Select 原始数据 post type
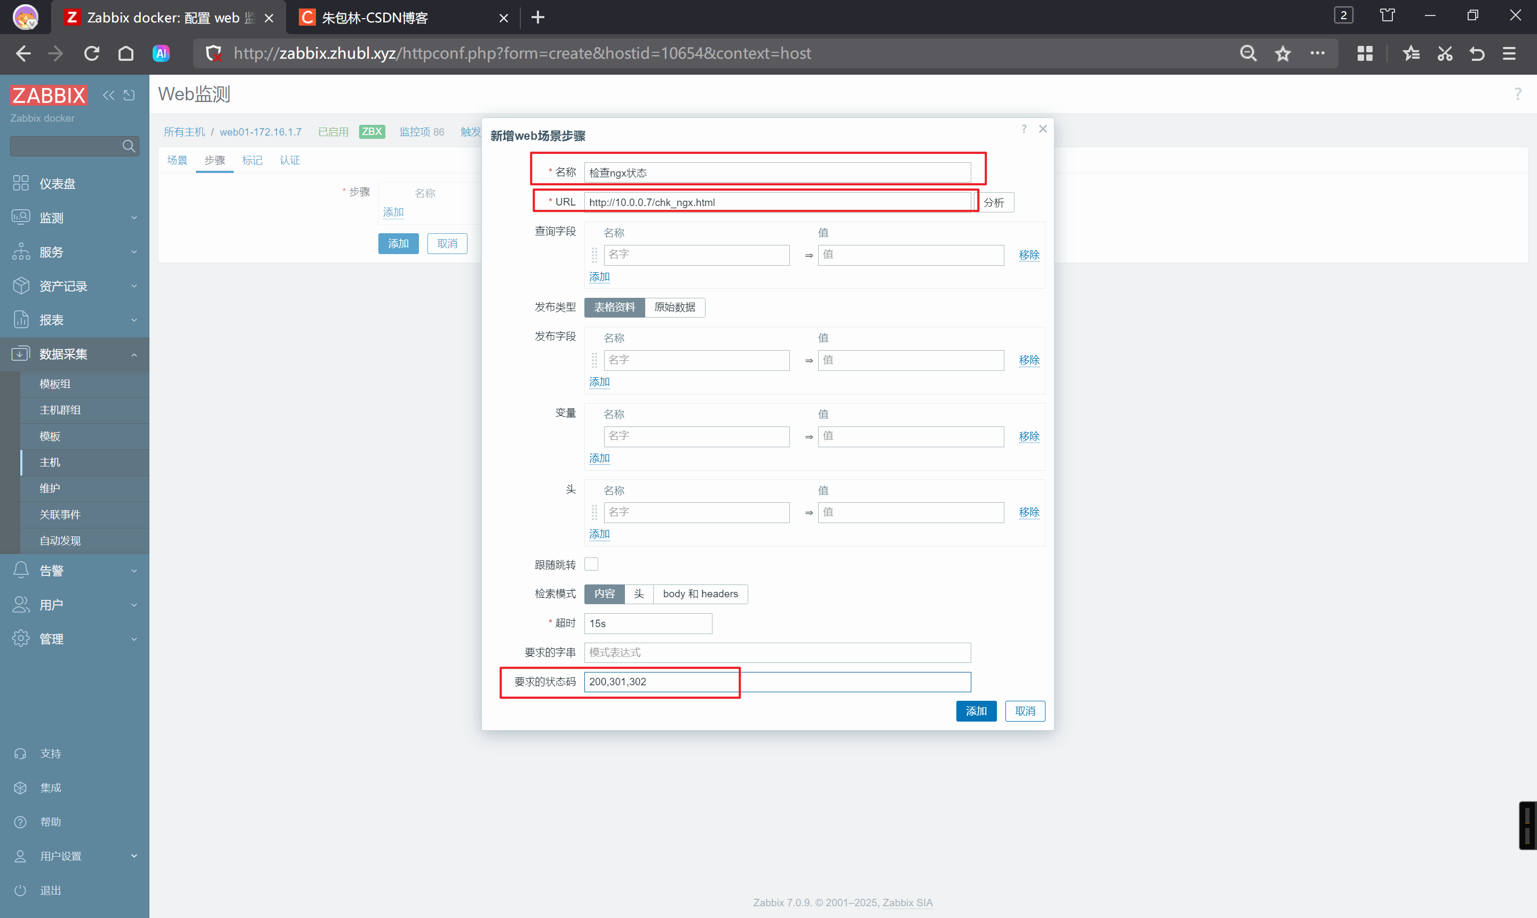 [675, 307]
